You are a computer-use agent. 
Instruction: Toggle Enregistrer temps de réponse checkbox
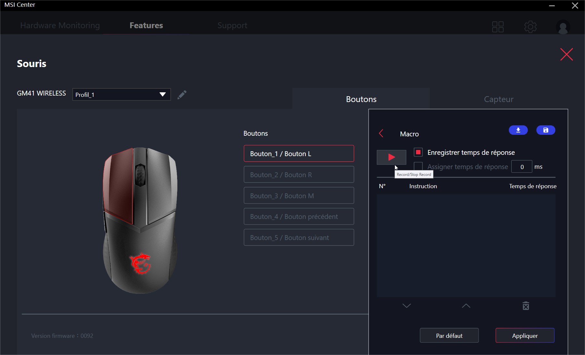(418, 152)
